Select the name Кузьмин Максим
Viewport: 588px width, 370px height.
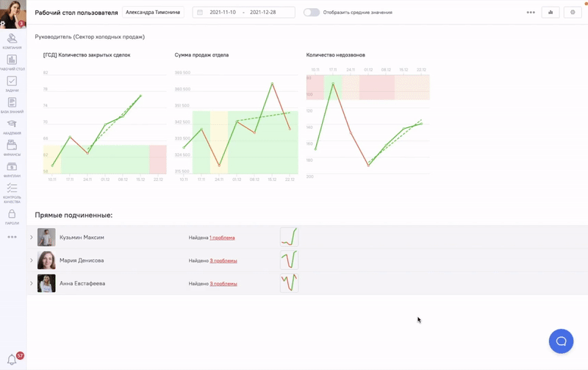click(x=82, y=237)
